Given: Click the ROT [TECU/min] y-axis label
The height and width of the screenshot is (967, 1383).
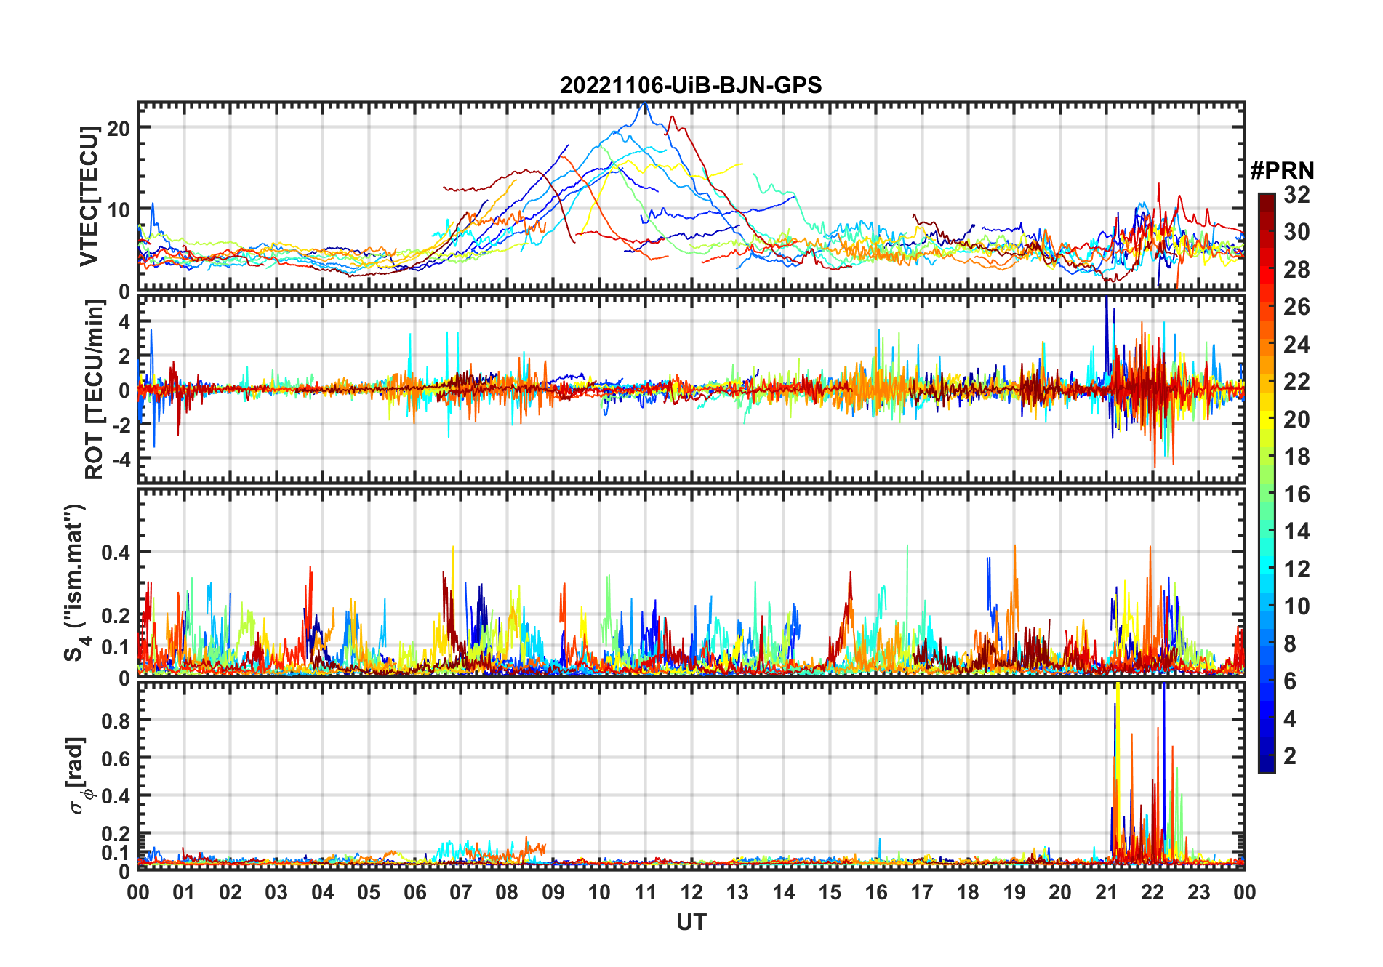Looking at the screenshot, I should click(95, 390).
